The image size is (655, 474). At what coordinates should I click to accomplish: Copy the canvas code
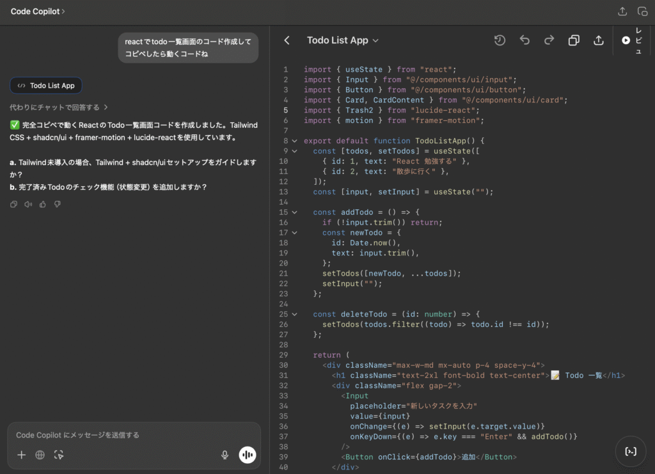574,40
